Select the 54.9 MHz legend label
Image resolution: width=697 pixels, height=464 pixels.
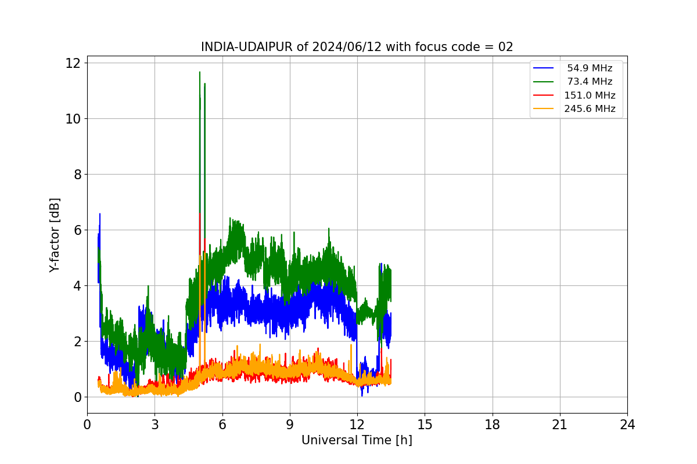click(590, 68)
